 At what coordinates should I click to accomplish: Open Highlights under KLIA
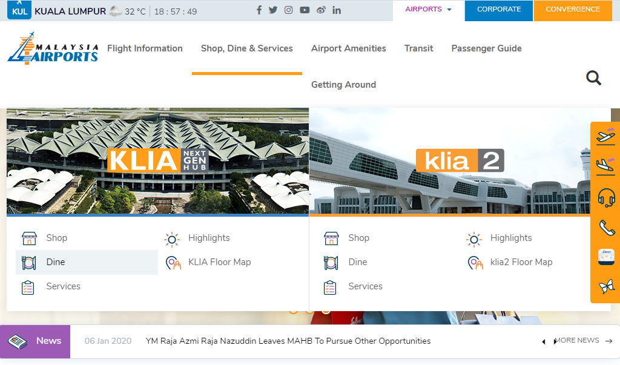point(209,238)
